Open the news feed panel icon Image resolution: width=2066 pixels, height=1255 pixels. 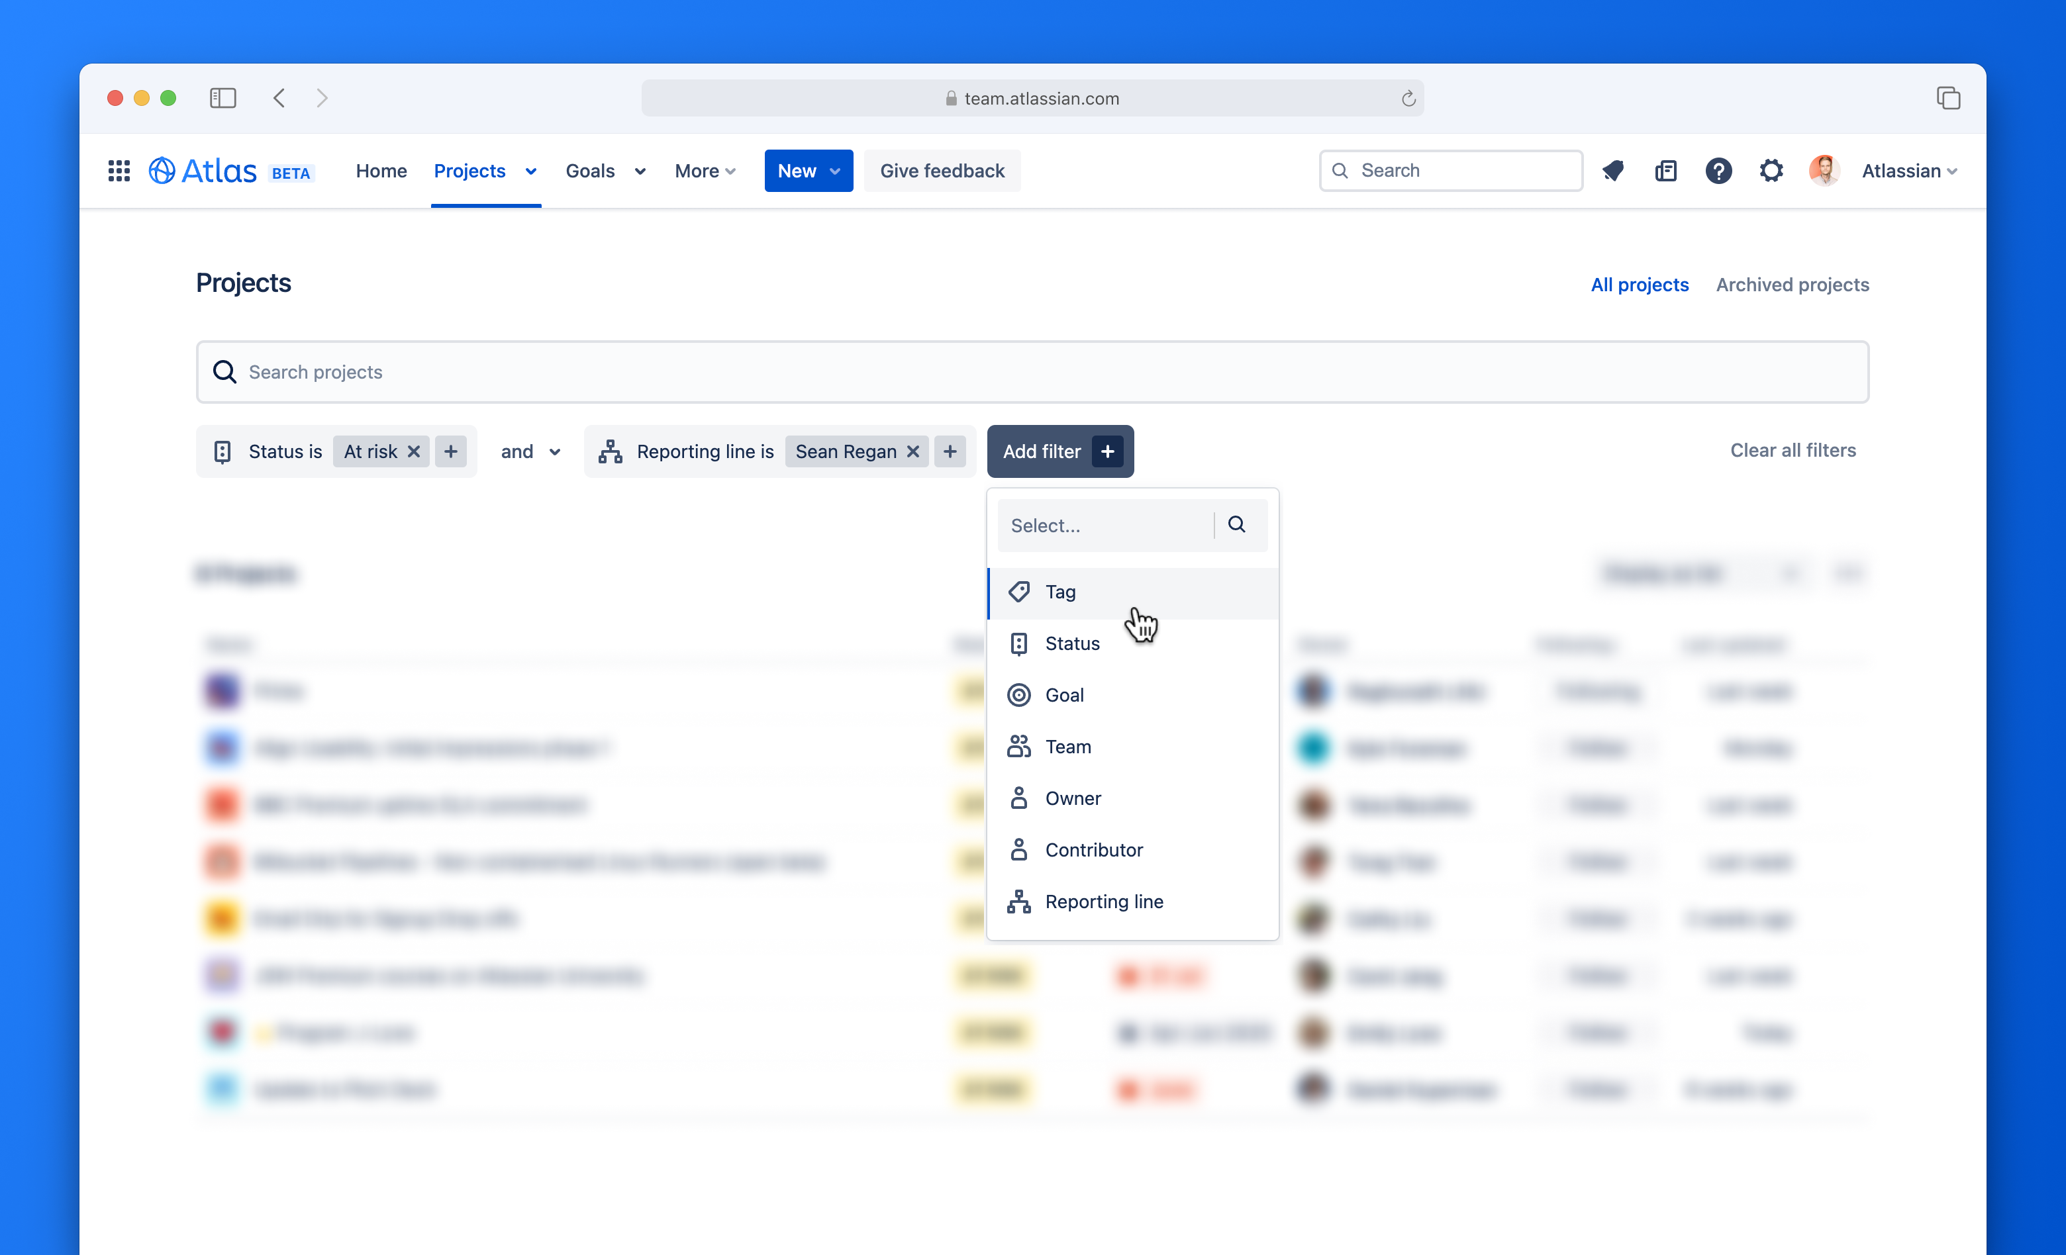(x=1665, y=171)
